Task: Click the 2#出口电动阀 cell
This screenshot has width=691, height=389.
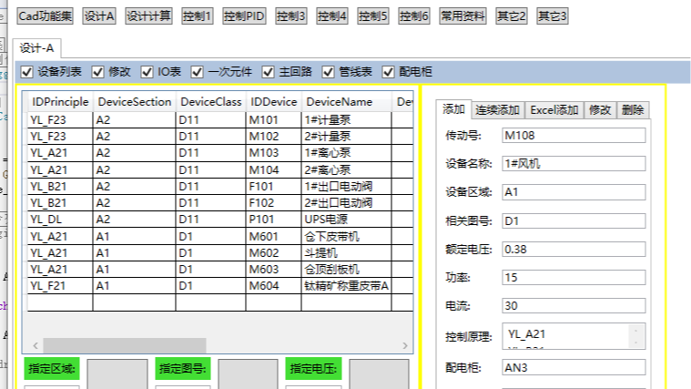Action: [x=346, y=203]
